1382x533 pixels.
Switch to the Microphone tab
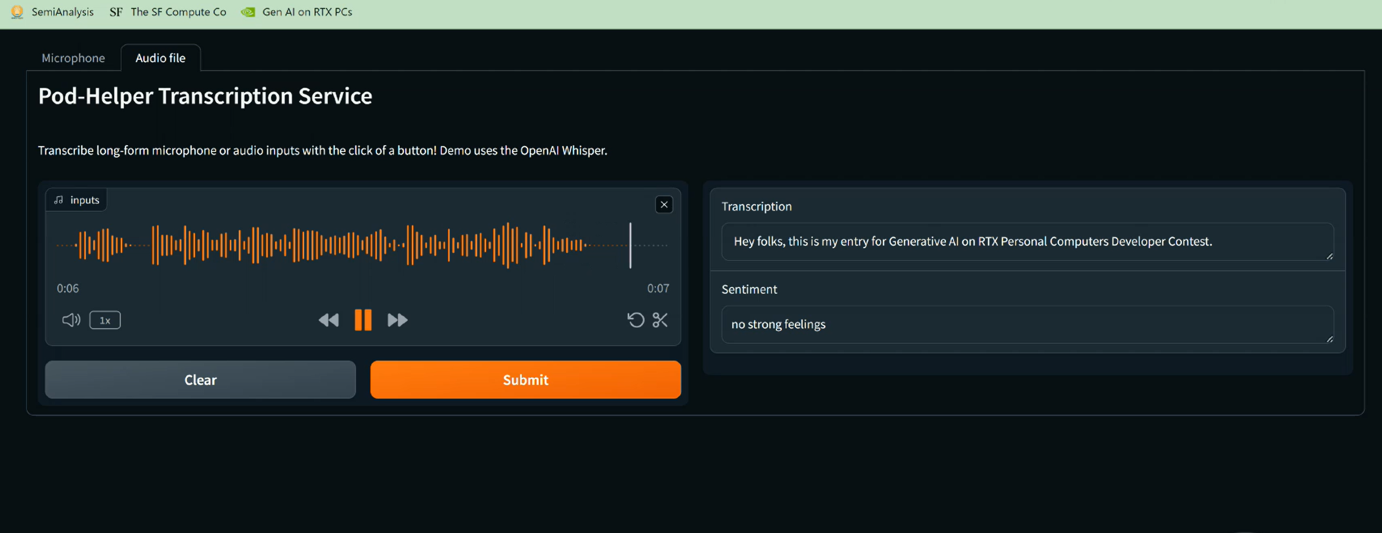click(x=73, y=58)
